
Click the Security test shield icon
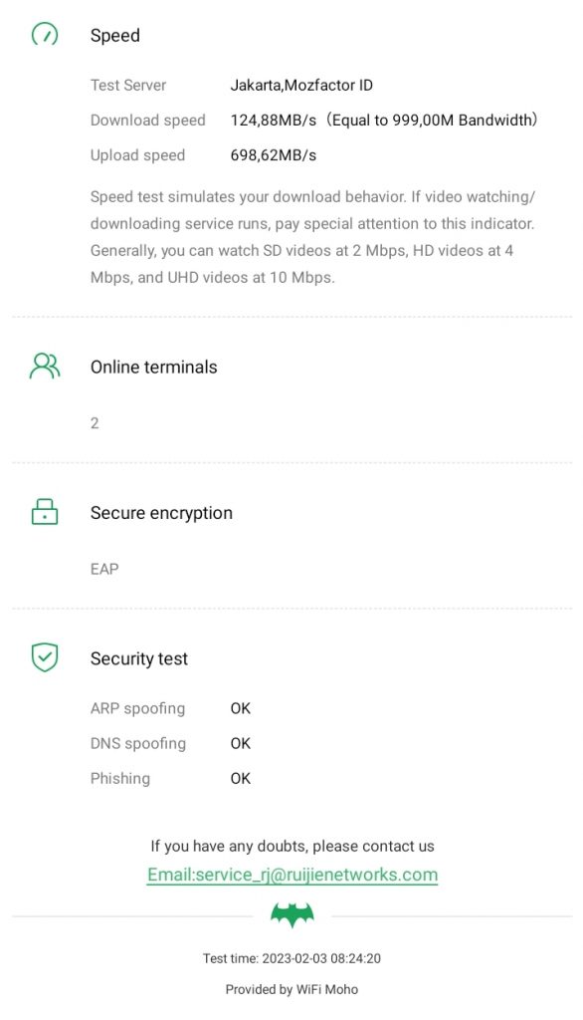point(45,657)
